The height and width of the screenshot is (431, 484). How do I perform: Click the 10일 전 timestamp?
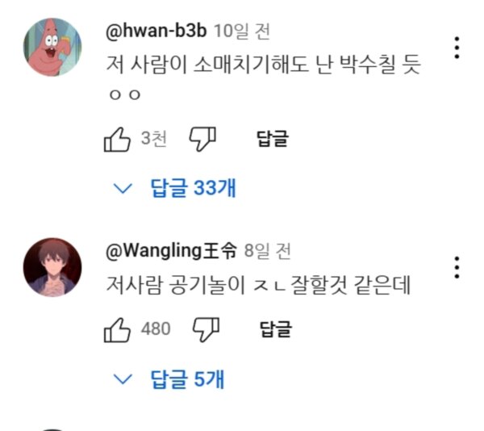(x=242, y=31)
